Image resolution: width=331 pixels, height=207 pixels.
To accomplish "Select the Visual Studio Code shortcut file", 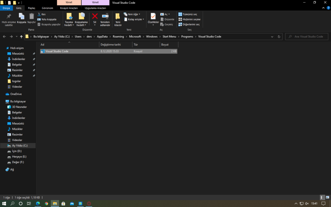I will click(x=108, y=51).
